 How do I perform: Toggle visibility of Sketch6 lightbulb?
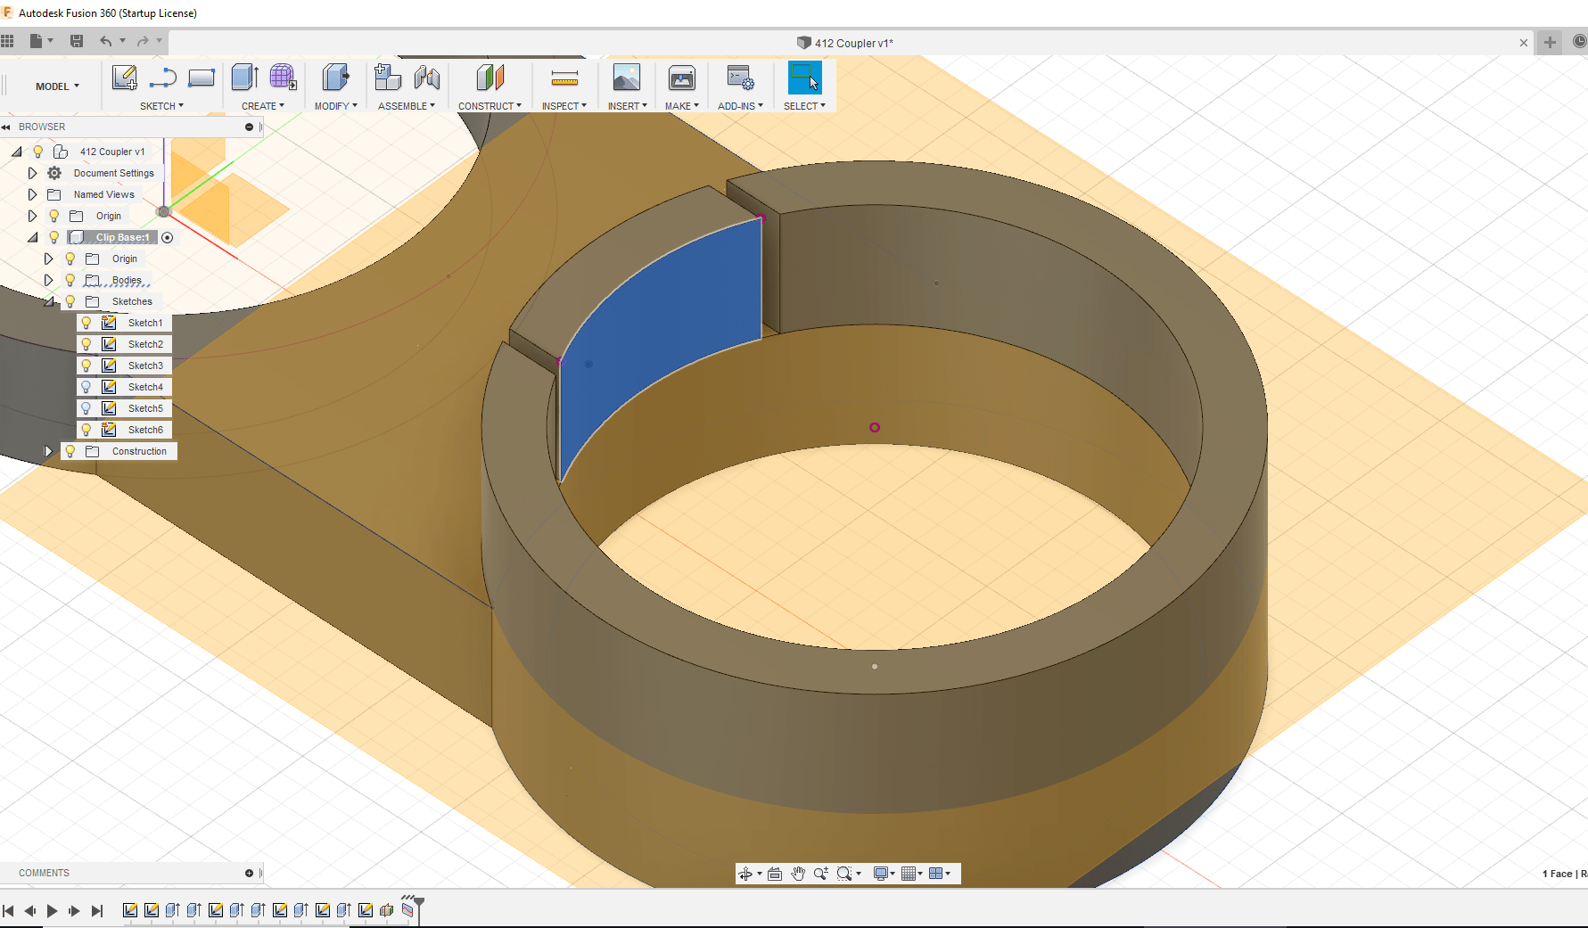pyautogui.click(x=86, y=430)
